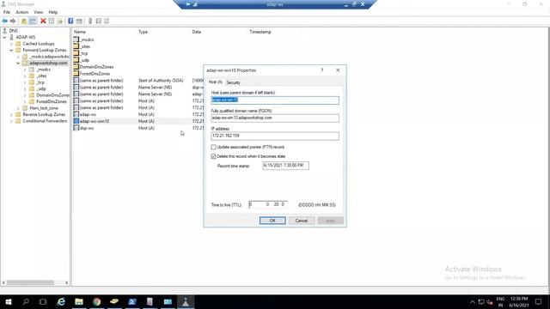Screen dimensions: 550x309
Task: Click the tree pane scroll right arrow
Action: coord(66,282)
